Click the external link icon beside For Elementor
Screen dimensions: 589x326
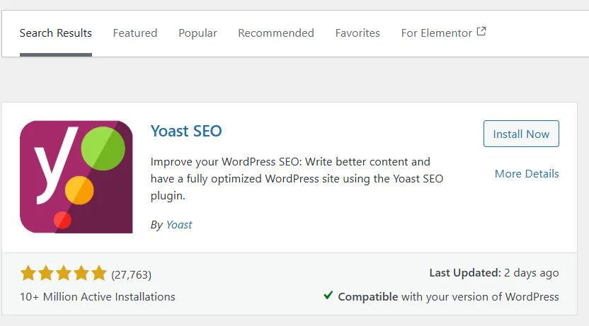(x=481, y=32)
